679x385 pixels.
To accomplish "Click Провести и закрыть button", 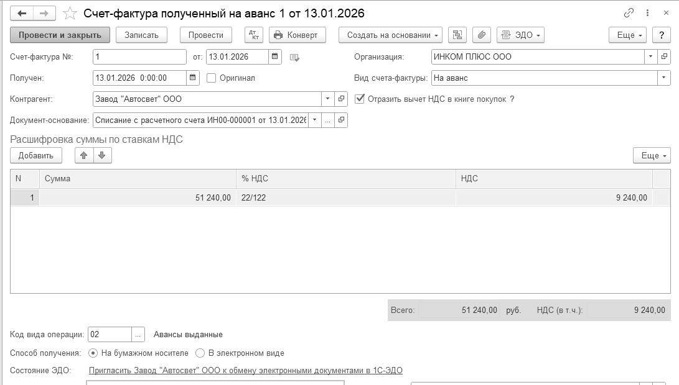I will point(60,35).
